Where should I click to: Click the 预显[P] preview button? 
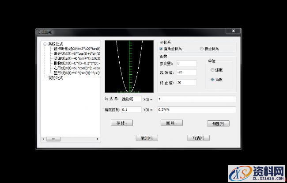pos(218,123)
